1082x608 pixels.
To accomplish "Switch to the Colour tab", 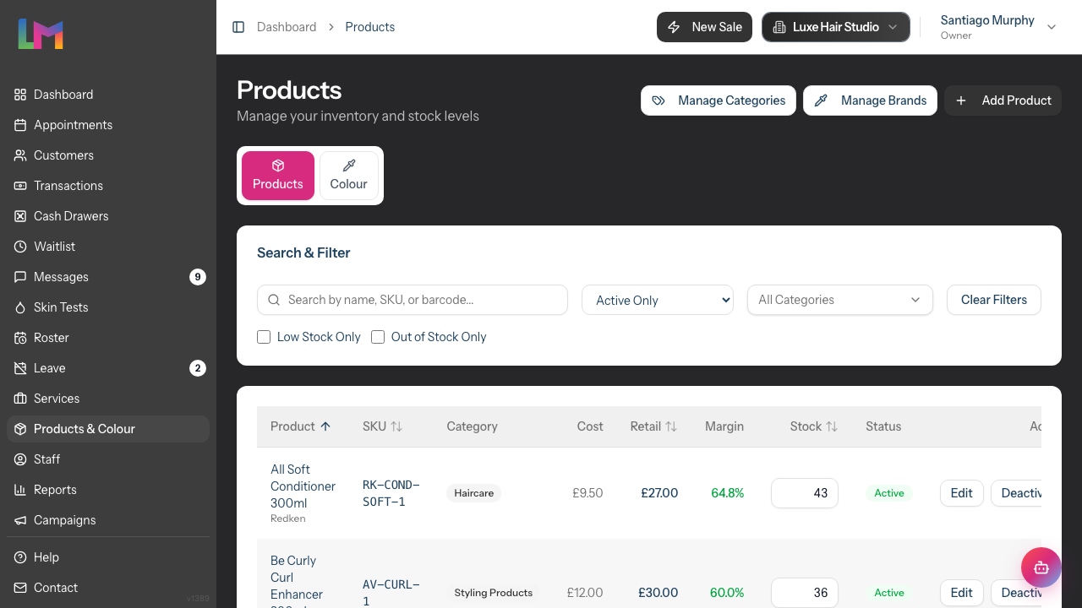I will tap(349, 176).
